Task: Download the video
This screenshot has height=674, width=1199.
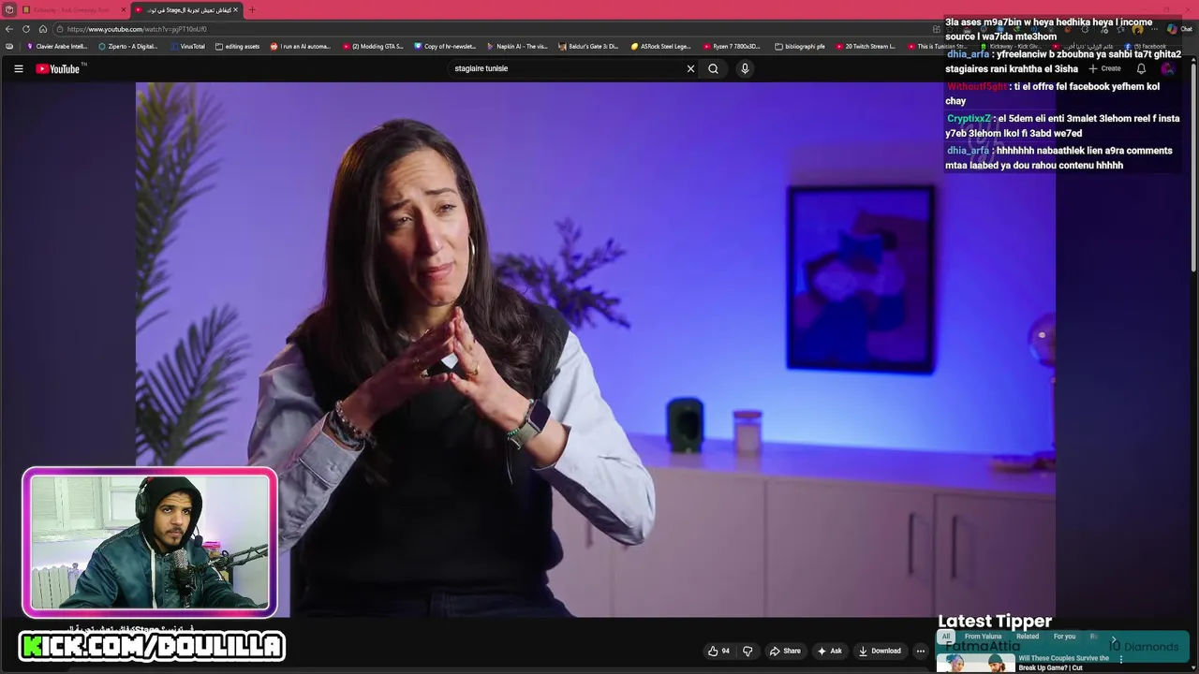Action: coord(880,651)
